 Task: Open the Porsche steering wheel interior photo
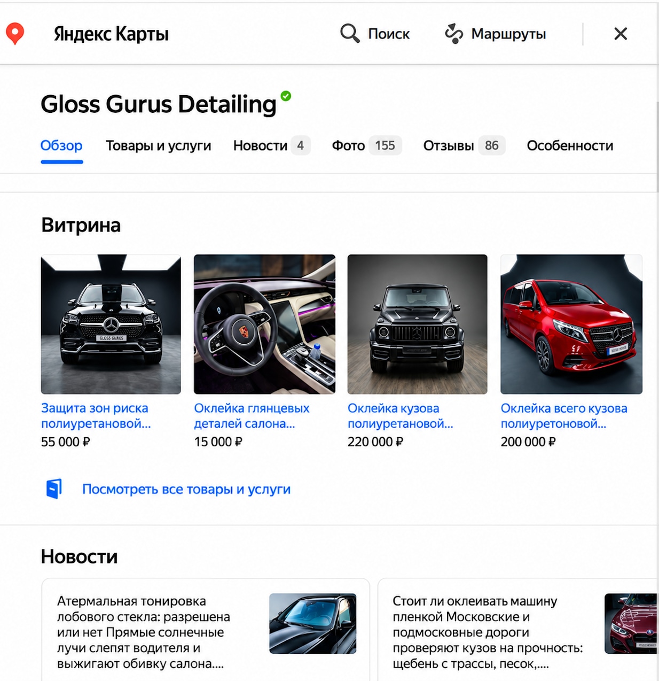click(265, 324)
